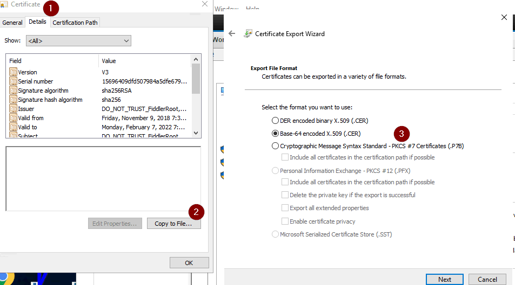
Task: Go back using the wizard arrow
Action: pyautogui.click(x=232, y=33)
